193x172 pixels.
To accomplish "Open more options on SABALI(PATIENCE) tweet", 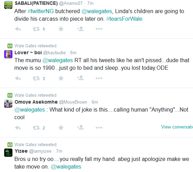I will tap(99, 29).
